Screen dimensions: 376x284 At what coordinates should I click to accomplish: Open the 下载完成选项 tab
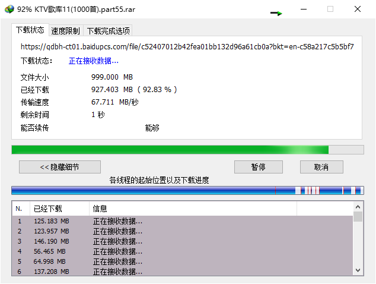[108, 31]
